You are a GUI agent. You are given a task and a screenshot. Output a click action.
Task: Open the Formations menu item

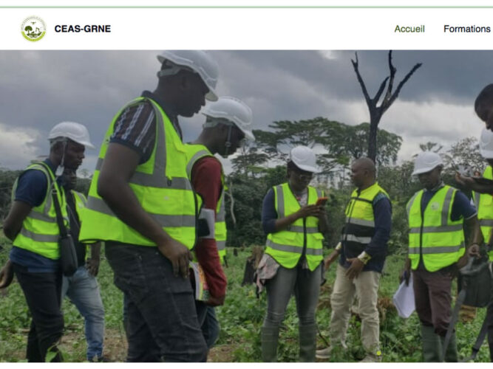467,29
